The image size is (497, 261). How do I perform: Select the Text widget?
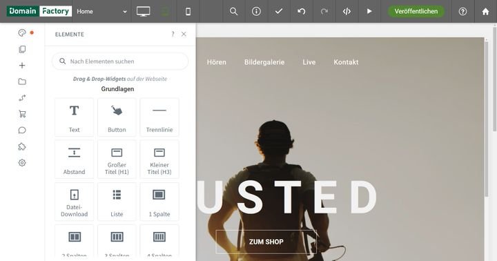[x=74, y=117]
